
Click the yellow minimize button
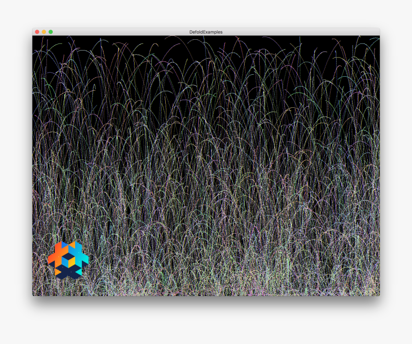[44, 32]
